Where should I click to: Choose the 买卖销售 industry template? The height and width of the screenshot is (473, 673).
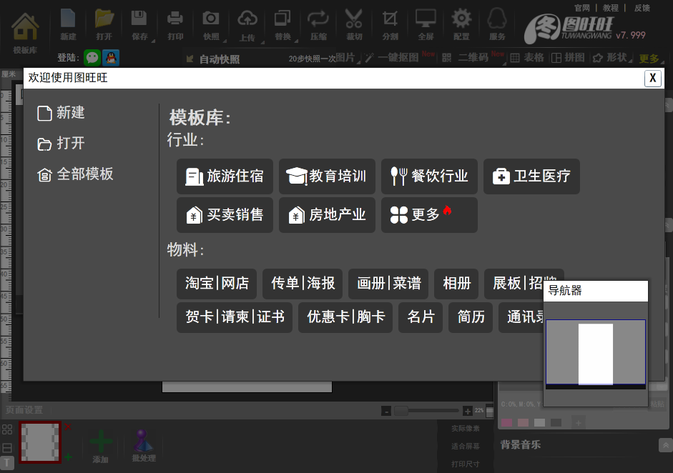[225, 215]
